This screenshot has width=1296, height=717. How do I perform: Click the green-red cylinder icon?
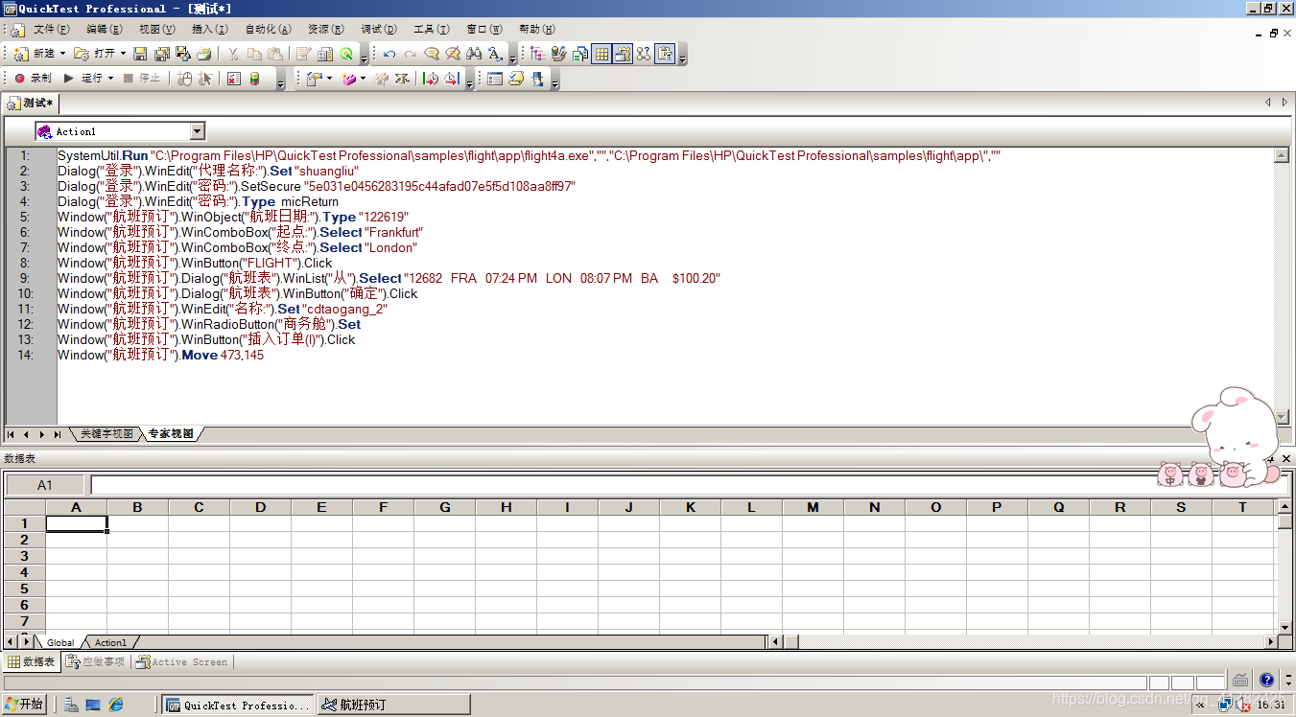tap(255, 79)
